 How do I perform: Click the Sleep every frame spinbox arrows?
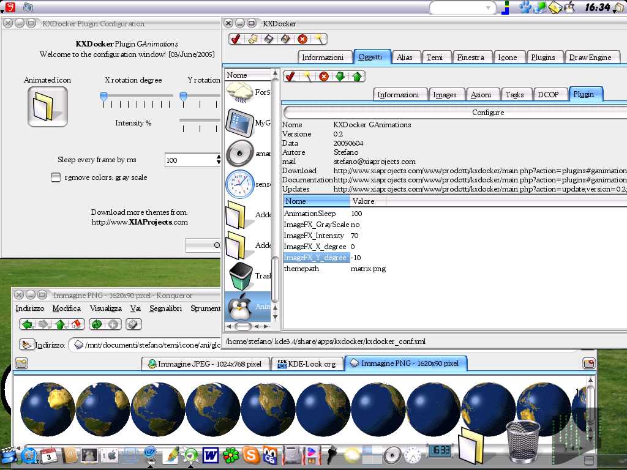point(219,160)
